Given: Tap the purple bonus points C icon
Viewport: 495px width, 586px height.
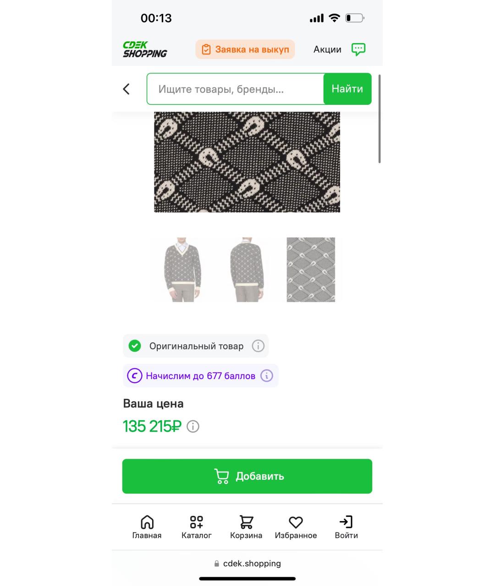Looking at the screenshot, I should [x=135, y=376].
